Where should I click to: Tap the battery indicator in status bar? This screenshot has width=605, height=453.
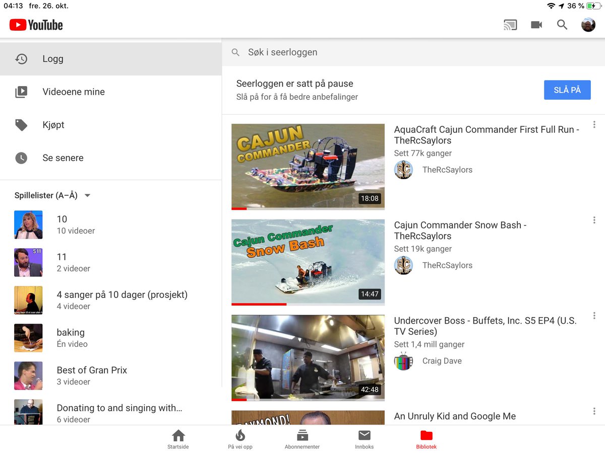pos(593,6)
